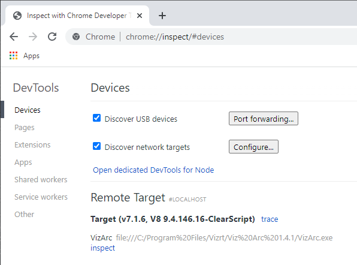Click the Chrome logo in address bar
This screenshot has width=357, height=265.
pos(76,37)
